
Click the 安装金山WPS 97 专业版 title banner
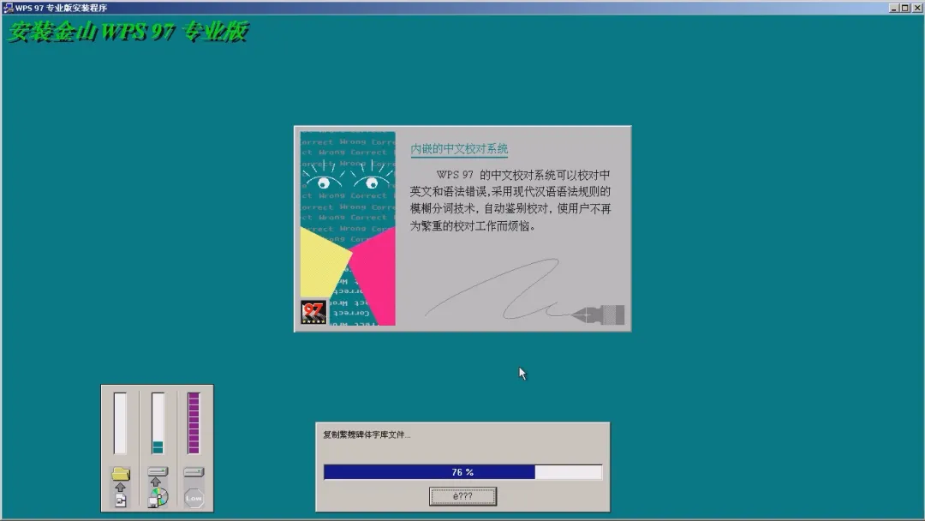(x=128, y=32)
